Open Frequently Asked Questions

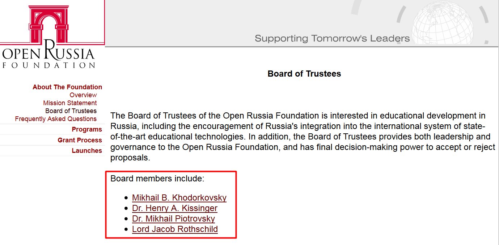coord(56,119)
